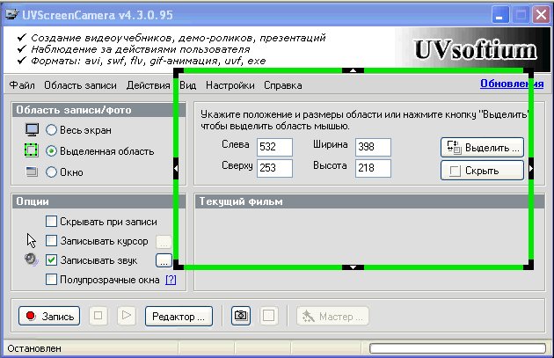
Task: Open the Настройки menu
Action: pyautogui.click(x=230, y=85)
